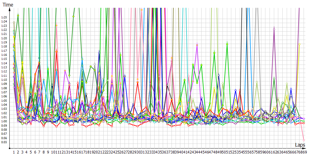Click the 0:55 label on the time axis

[x=4, y=142]
